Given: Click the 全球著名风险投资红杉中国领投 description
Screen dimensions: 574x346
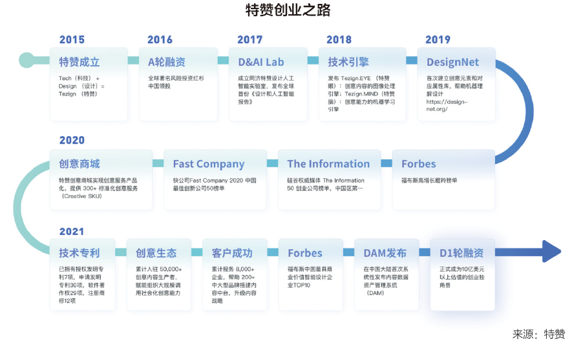Looking at the screenshot, I should pyautogui.click(x=176, y=82).
